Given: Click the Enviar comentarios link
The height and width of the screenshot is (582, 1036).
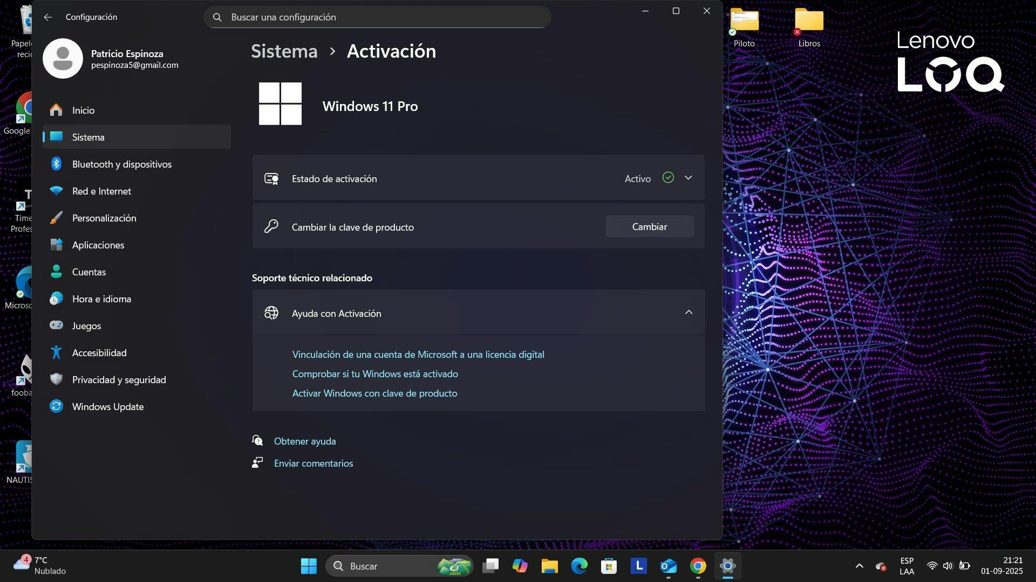Looking at the screenshot, I should [313, 463].
